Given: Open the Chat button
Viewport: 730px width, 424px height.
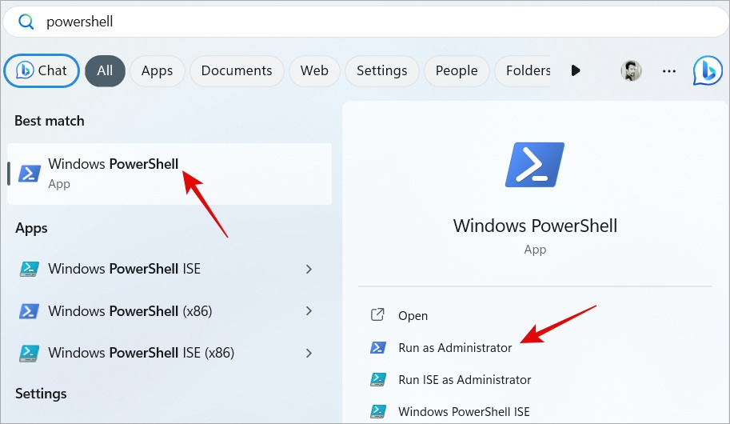Looking at the screenshot, I should click(x=42, y=70).
